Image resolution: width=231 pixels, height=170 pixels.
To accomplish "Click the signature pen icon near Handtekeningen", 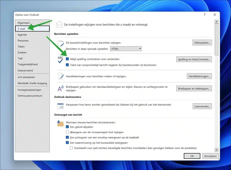I will pos(61,76).
